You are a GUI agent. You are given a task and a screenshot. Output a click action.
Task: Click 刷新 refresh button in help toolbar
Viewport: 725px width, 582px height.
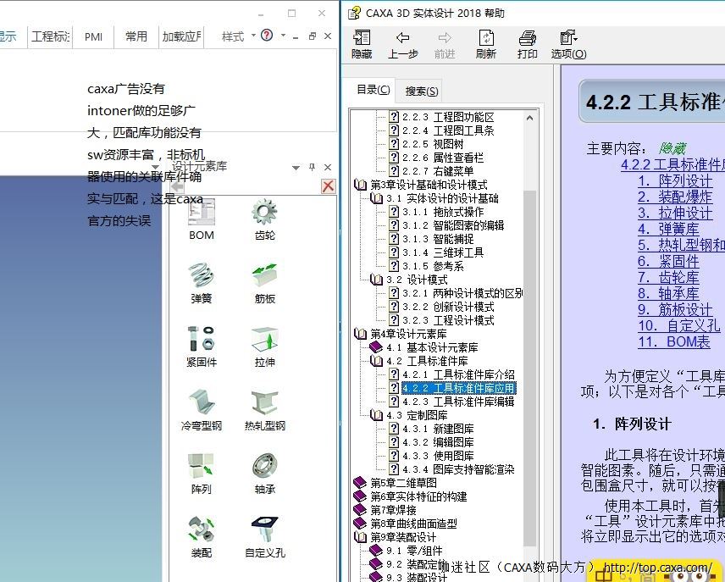(x=486, y=44)
